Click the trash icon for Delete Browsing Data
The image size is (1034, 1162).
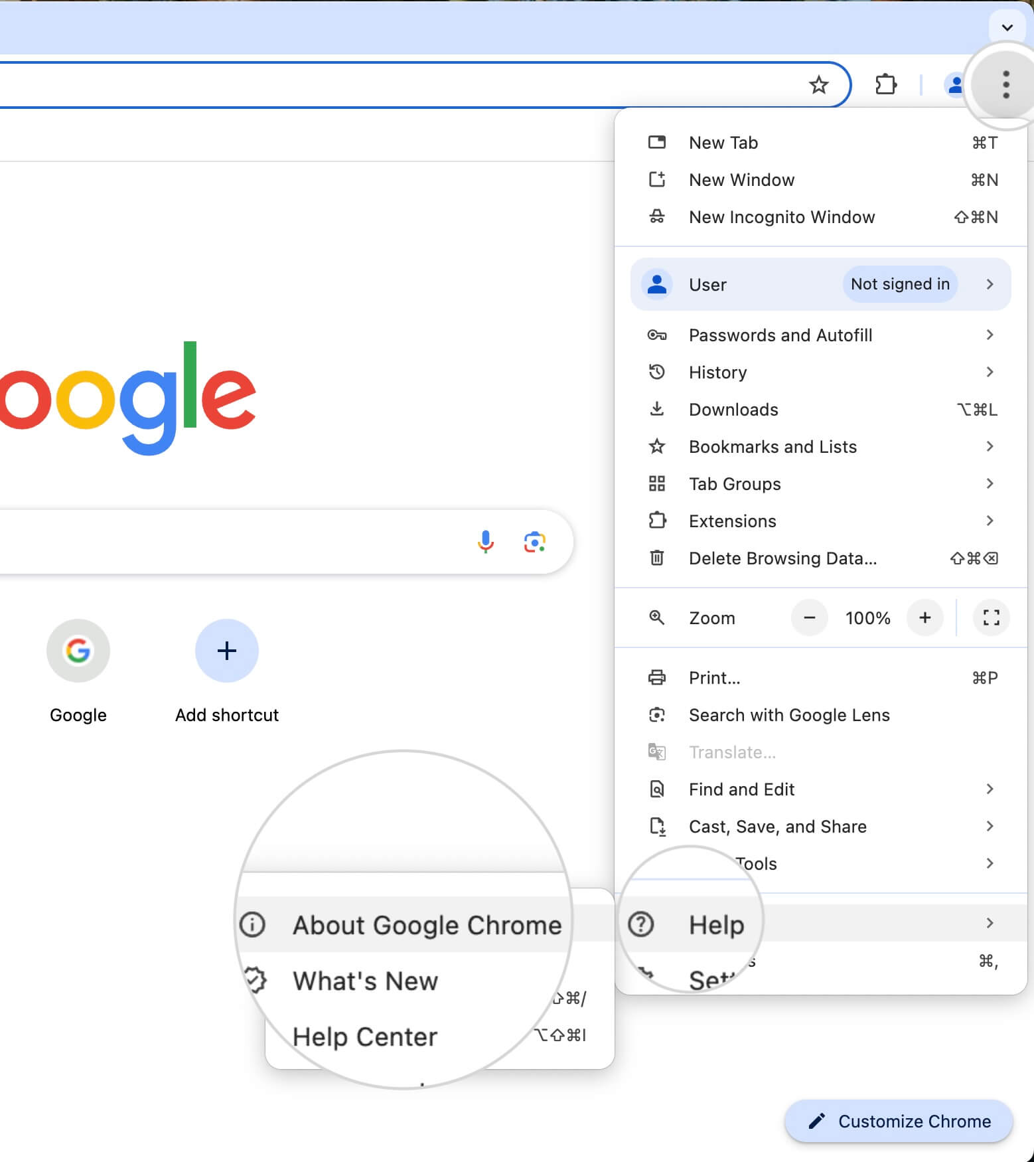tap(656, 558)
